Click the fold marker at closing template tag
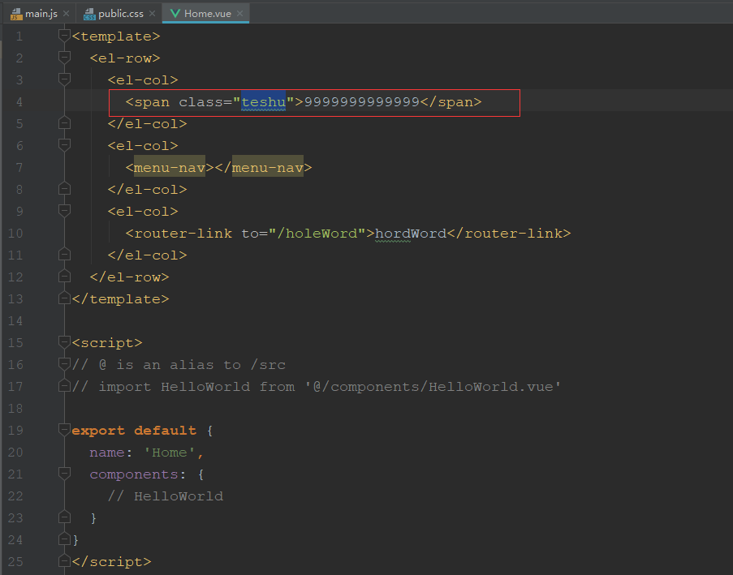733x575 pixels. [65, 299]
